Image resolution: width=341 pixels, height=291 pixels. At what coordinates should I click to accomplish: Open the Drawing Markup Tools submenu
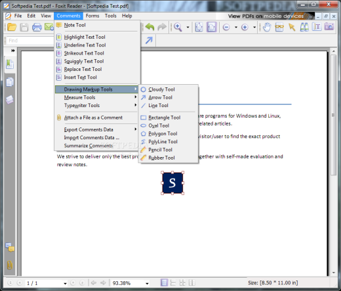pos(96,89)
